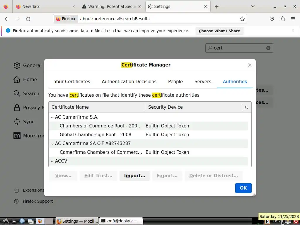Switch to the Warning: Potential Security tab

(112, 6)
